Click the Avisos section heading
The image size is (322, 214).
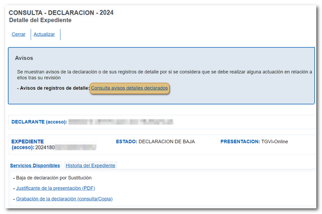point(24,58)
